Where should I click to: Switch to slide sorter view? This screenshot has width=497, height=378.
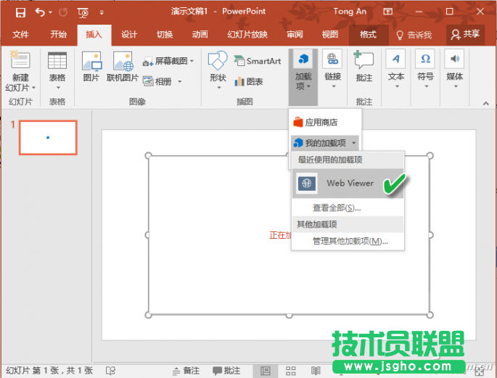(291, 371)
